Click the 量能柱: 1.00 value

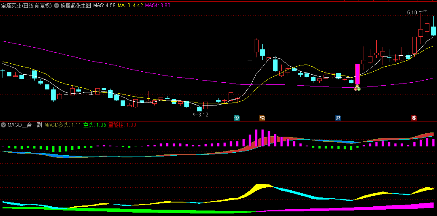[x=122, y=125]
